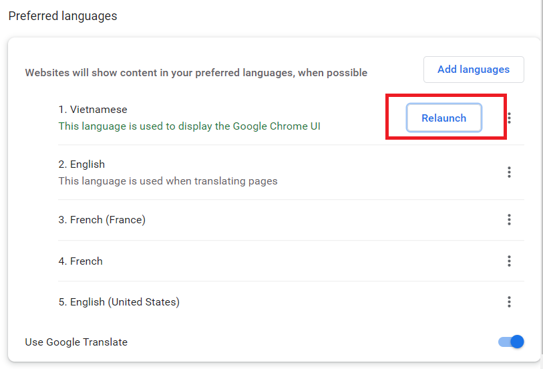Open the three-dot menu for 4. French
Image resolution: width=543 pixels, height=369 pixels.
coord(509,261)
